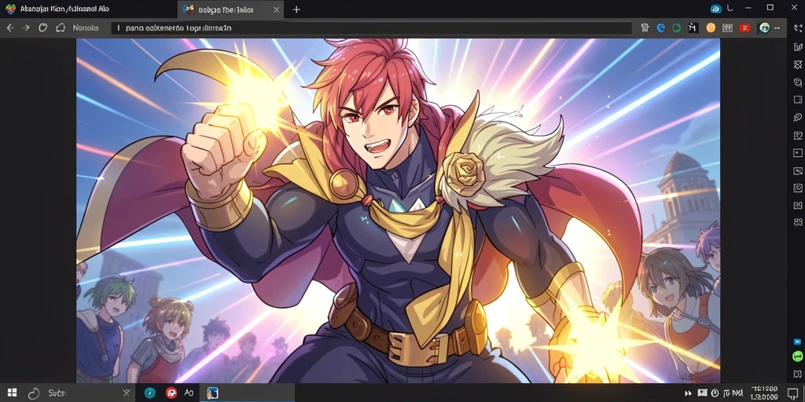The height and width of the screenshot is (402, 805).
Task: Click the address bar field
Action: [x=371, y=28]
